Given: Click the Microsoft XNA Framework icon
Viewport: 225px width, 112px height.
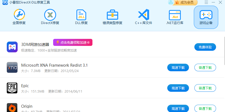Looking at the screenshot, I should [12, 67].
